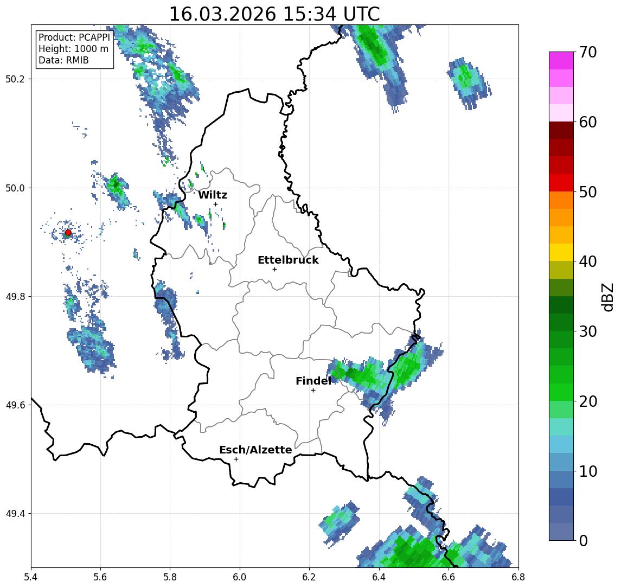
Task: Click the colorbar tick label 60
Action: click(588, 122)
